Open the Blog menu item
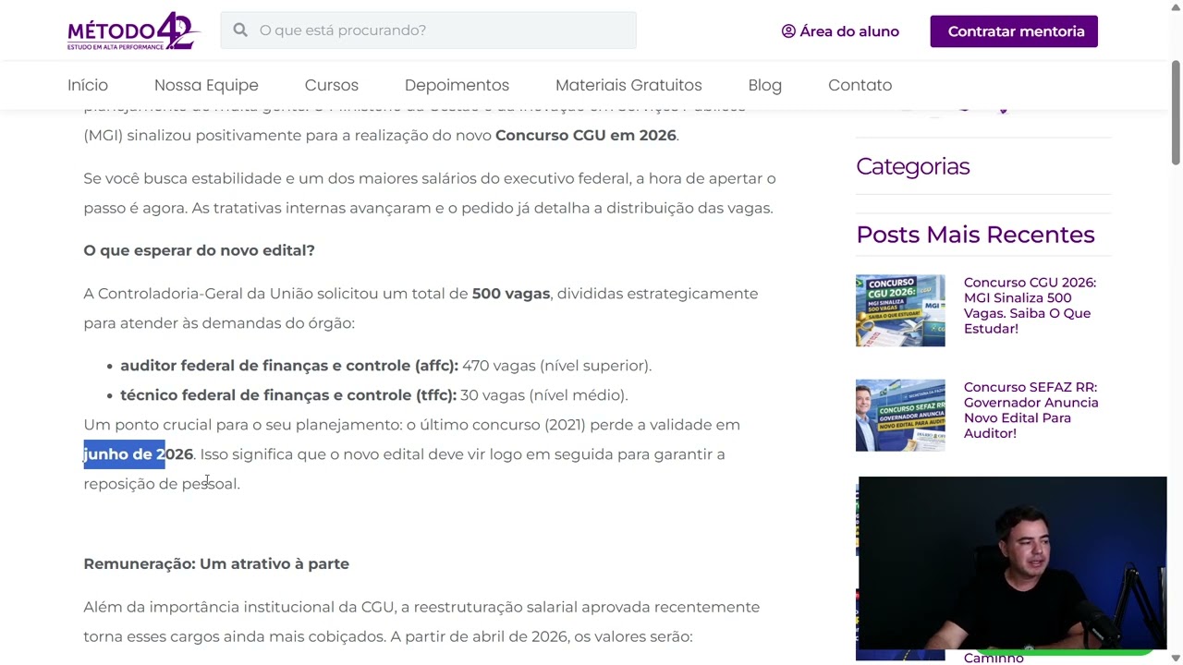1183x665 pixels. (765, 85)
